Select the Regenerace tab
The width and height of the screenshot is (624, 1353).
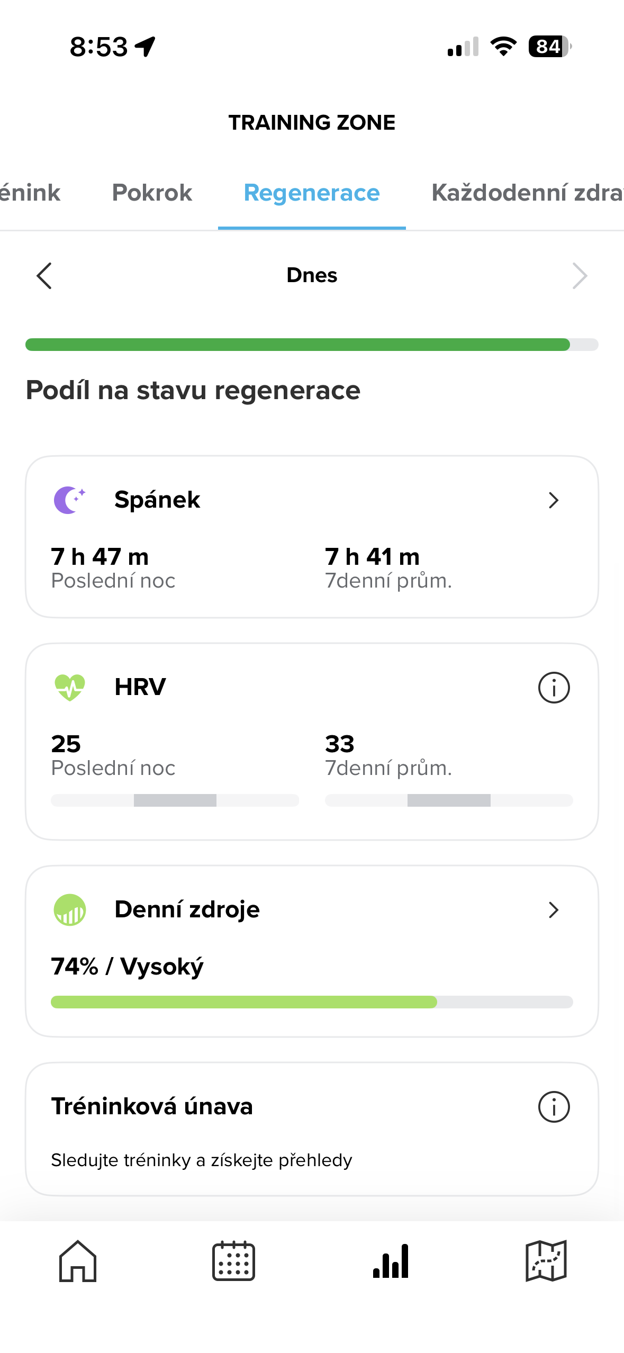(x=312, y=193)
